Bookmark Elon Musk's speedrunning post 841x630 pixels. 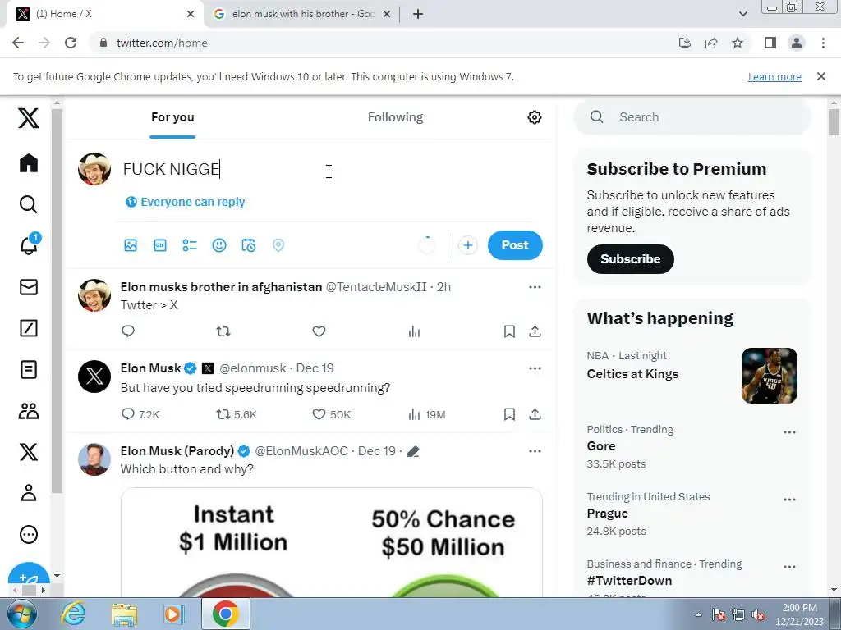pos(509,414)
